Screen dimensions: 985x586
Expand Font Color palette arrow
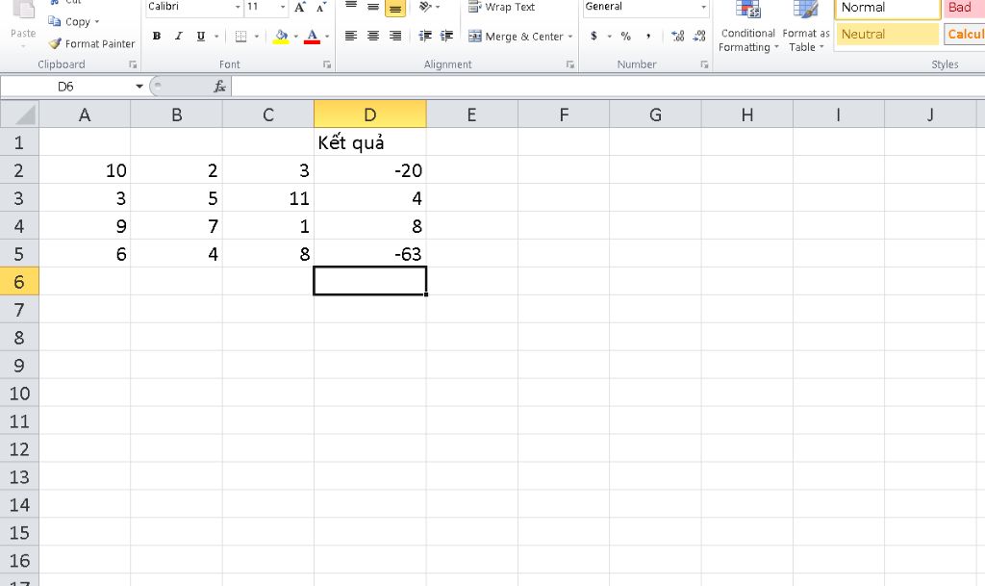[327, 37]
